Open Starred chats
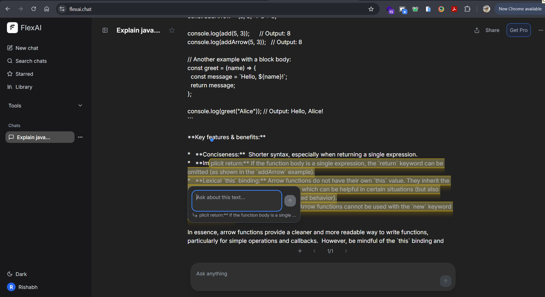 24,74
